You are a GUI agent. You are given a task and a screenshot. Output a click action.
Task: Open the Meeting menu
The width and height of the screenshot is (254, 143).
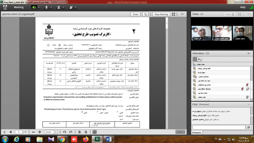19,7
